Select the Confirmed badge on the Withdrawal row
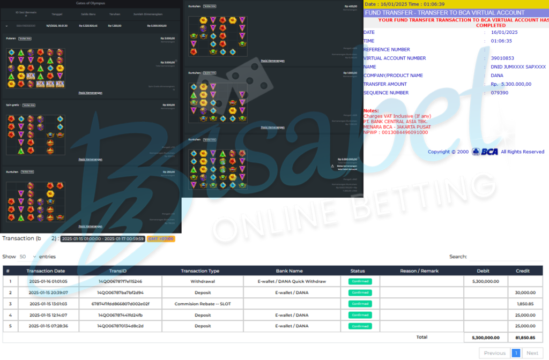This screenshot has height=360, width=549. [x=360, y=281]
